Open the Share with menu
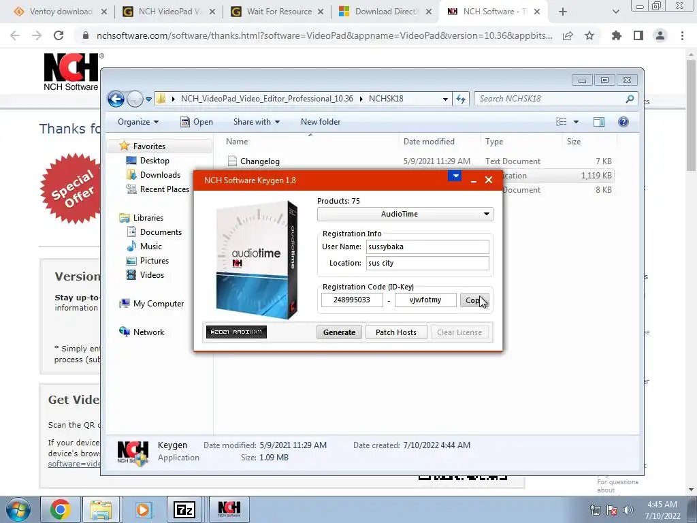The height and width of the screenshot is (523, 697). coord(257,122)
